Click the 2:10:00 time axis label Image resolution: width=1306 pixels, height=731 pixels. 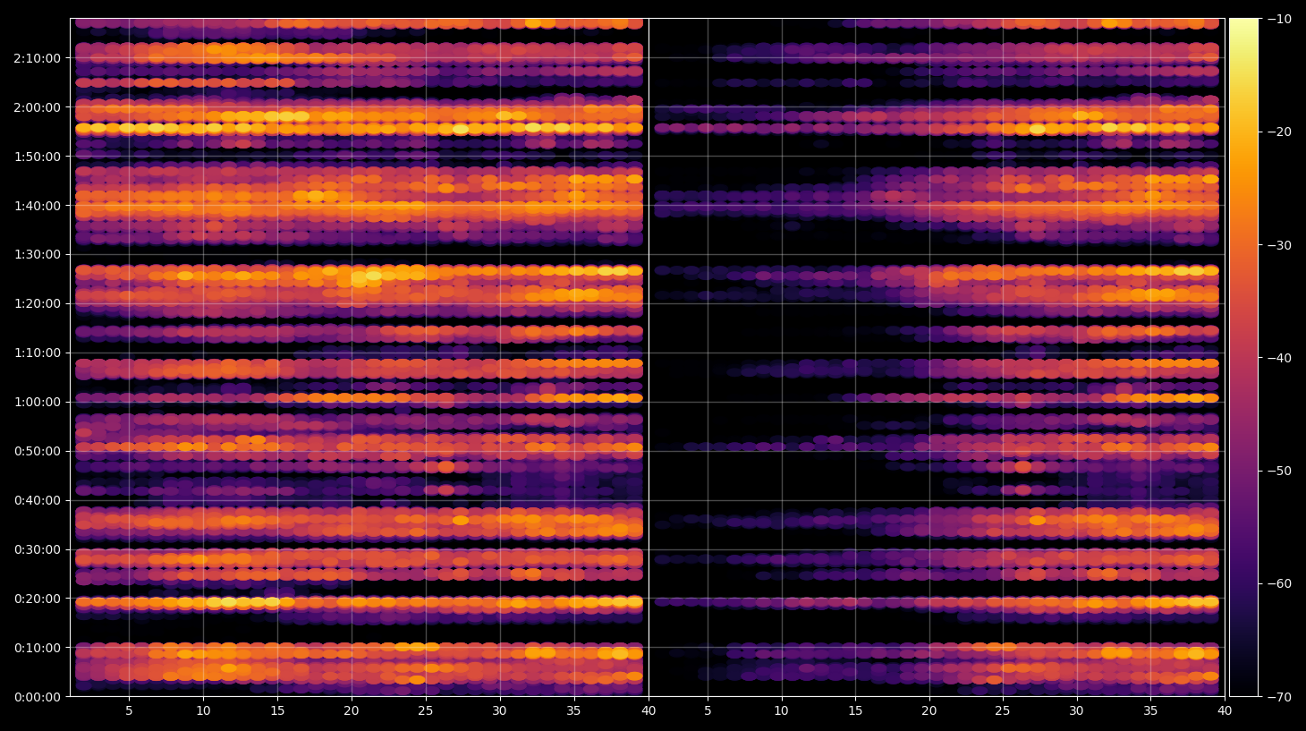pos(38,58)
